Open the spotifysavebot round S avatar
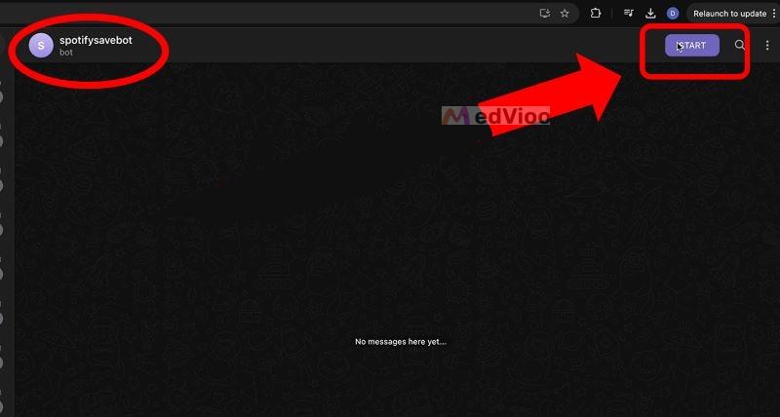 (x=41, y=46)
